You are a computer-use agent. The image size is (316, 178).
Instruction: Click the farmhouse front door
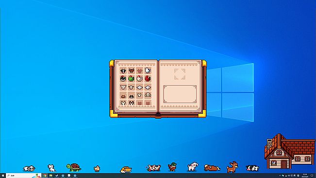coord(284,164)
